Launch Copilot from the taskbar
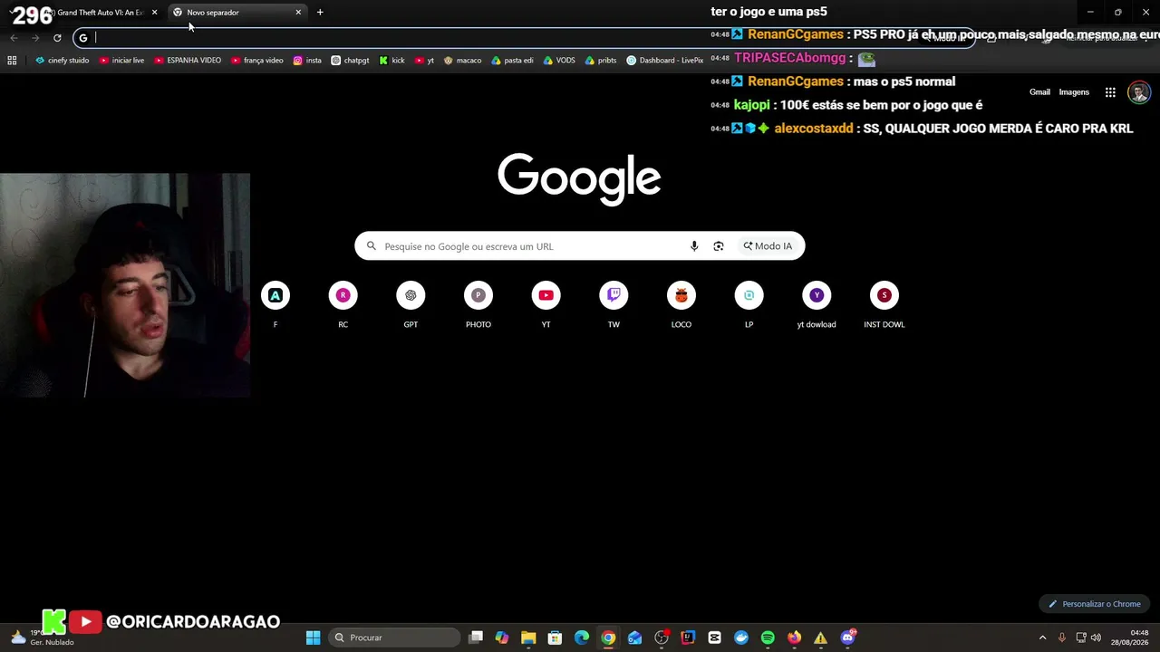This screenshot has width=1160, height=652. [x=502, y=638]
